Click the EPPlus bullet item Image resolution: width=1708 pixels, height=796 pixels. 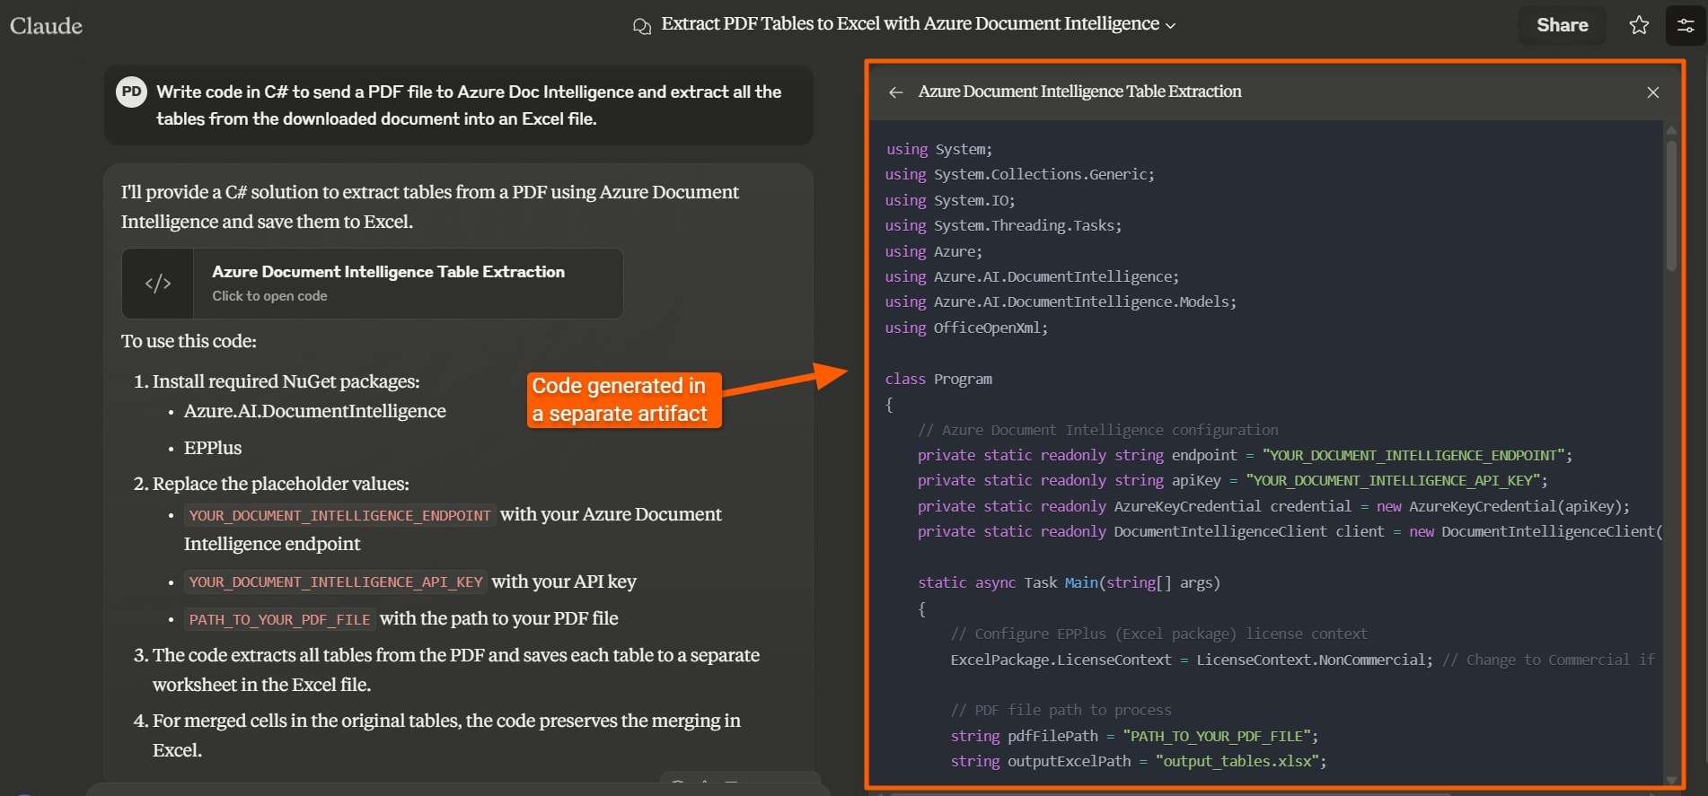click(213, 448)
